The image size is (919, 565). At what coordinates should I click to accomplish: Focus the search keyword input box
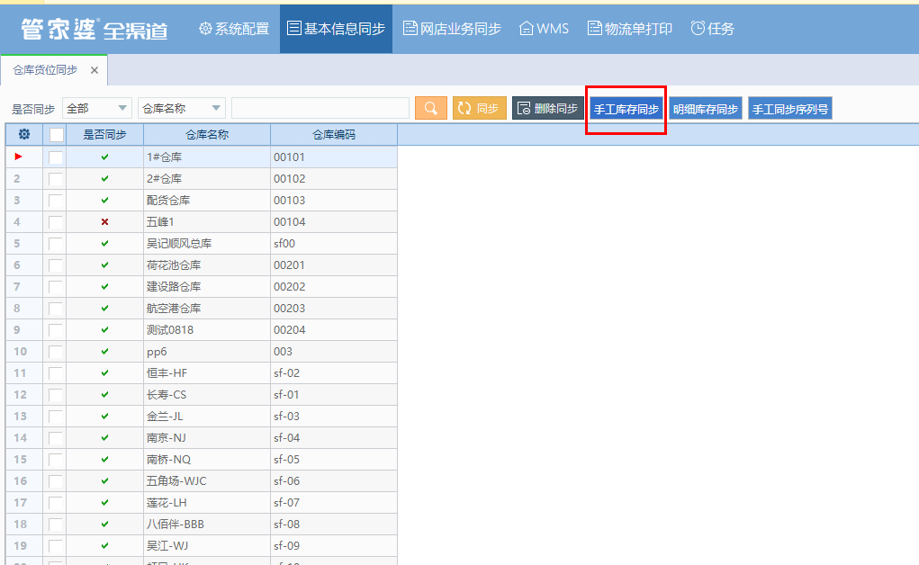(x=320, y=109)
